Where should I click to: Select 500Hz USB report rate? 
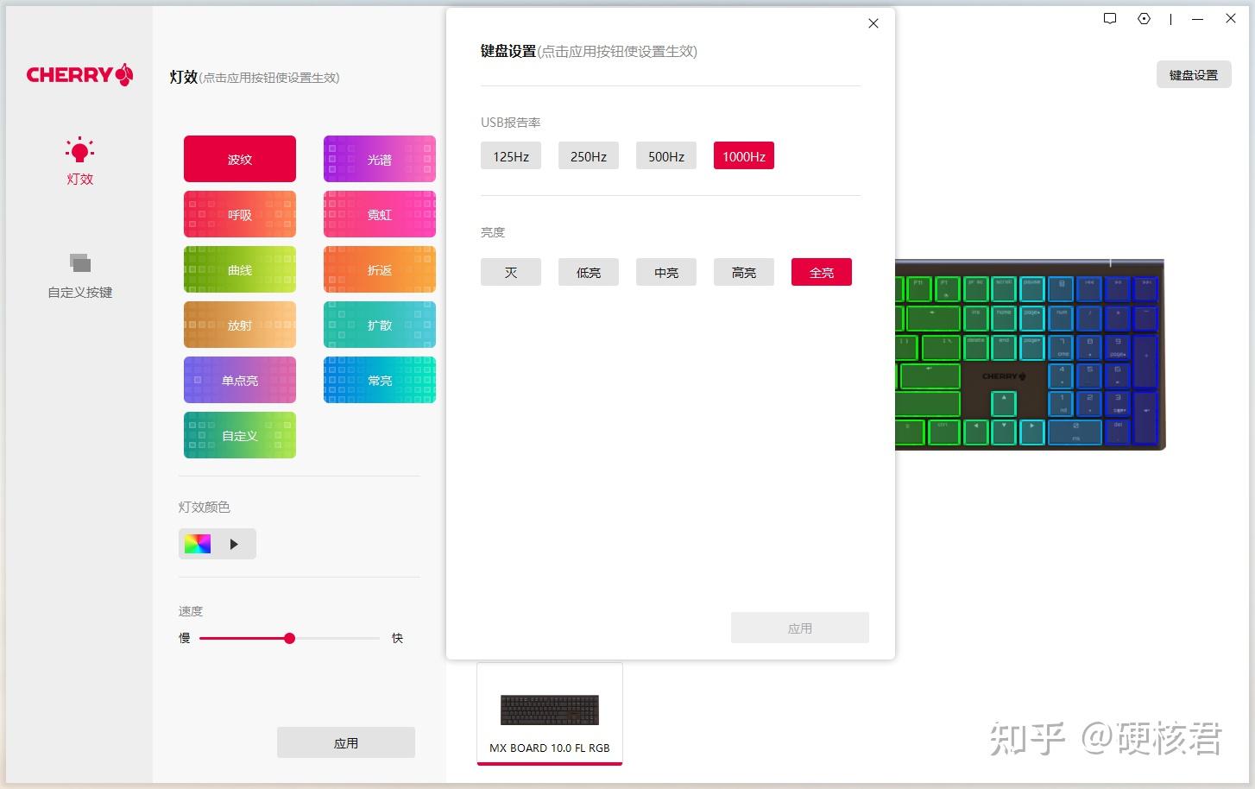(x=665, y=155)
